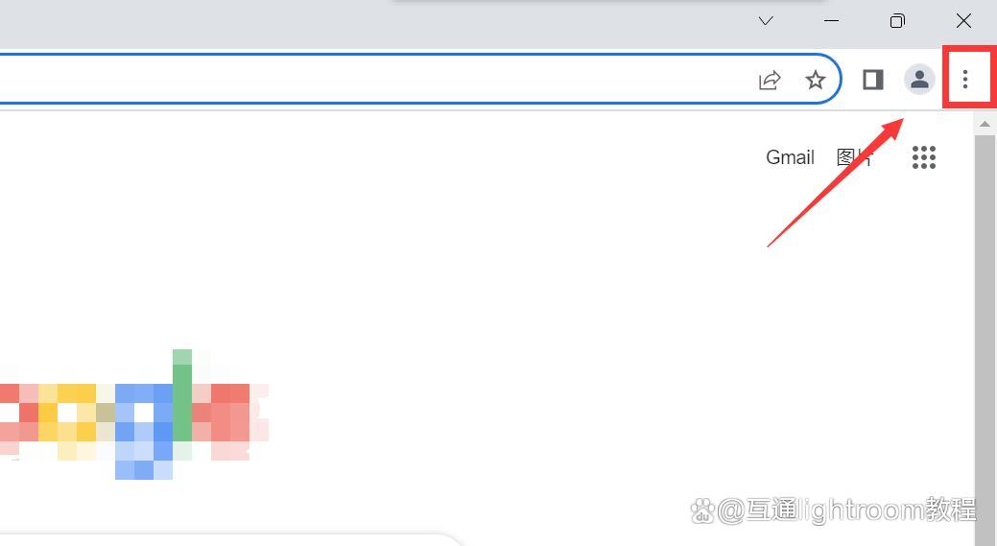Close the Chrome window
The image size is (997, 546).
[963, 21]
